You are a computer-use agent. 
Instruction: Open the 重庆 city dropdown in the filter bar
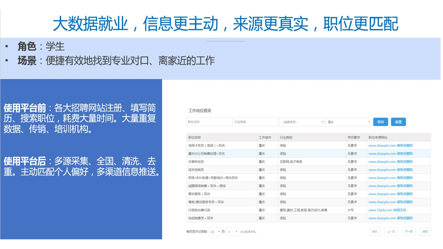click(349, 122)
